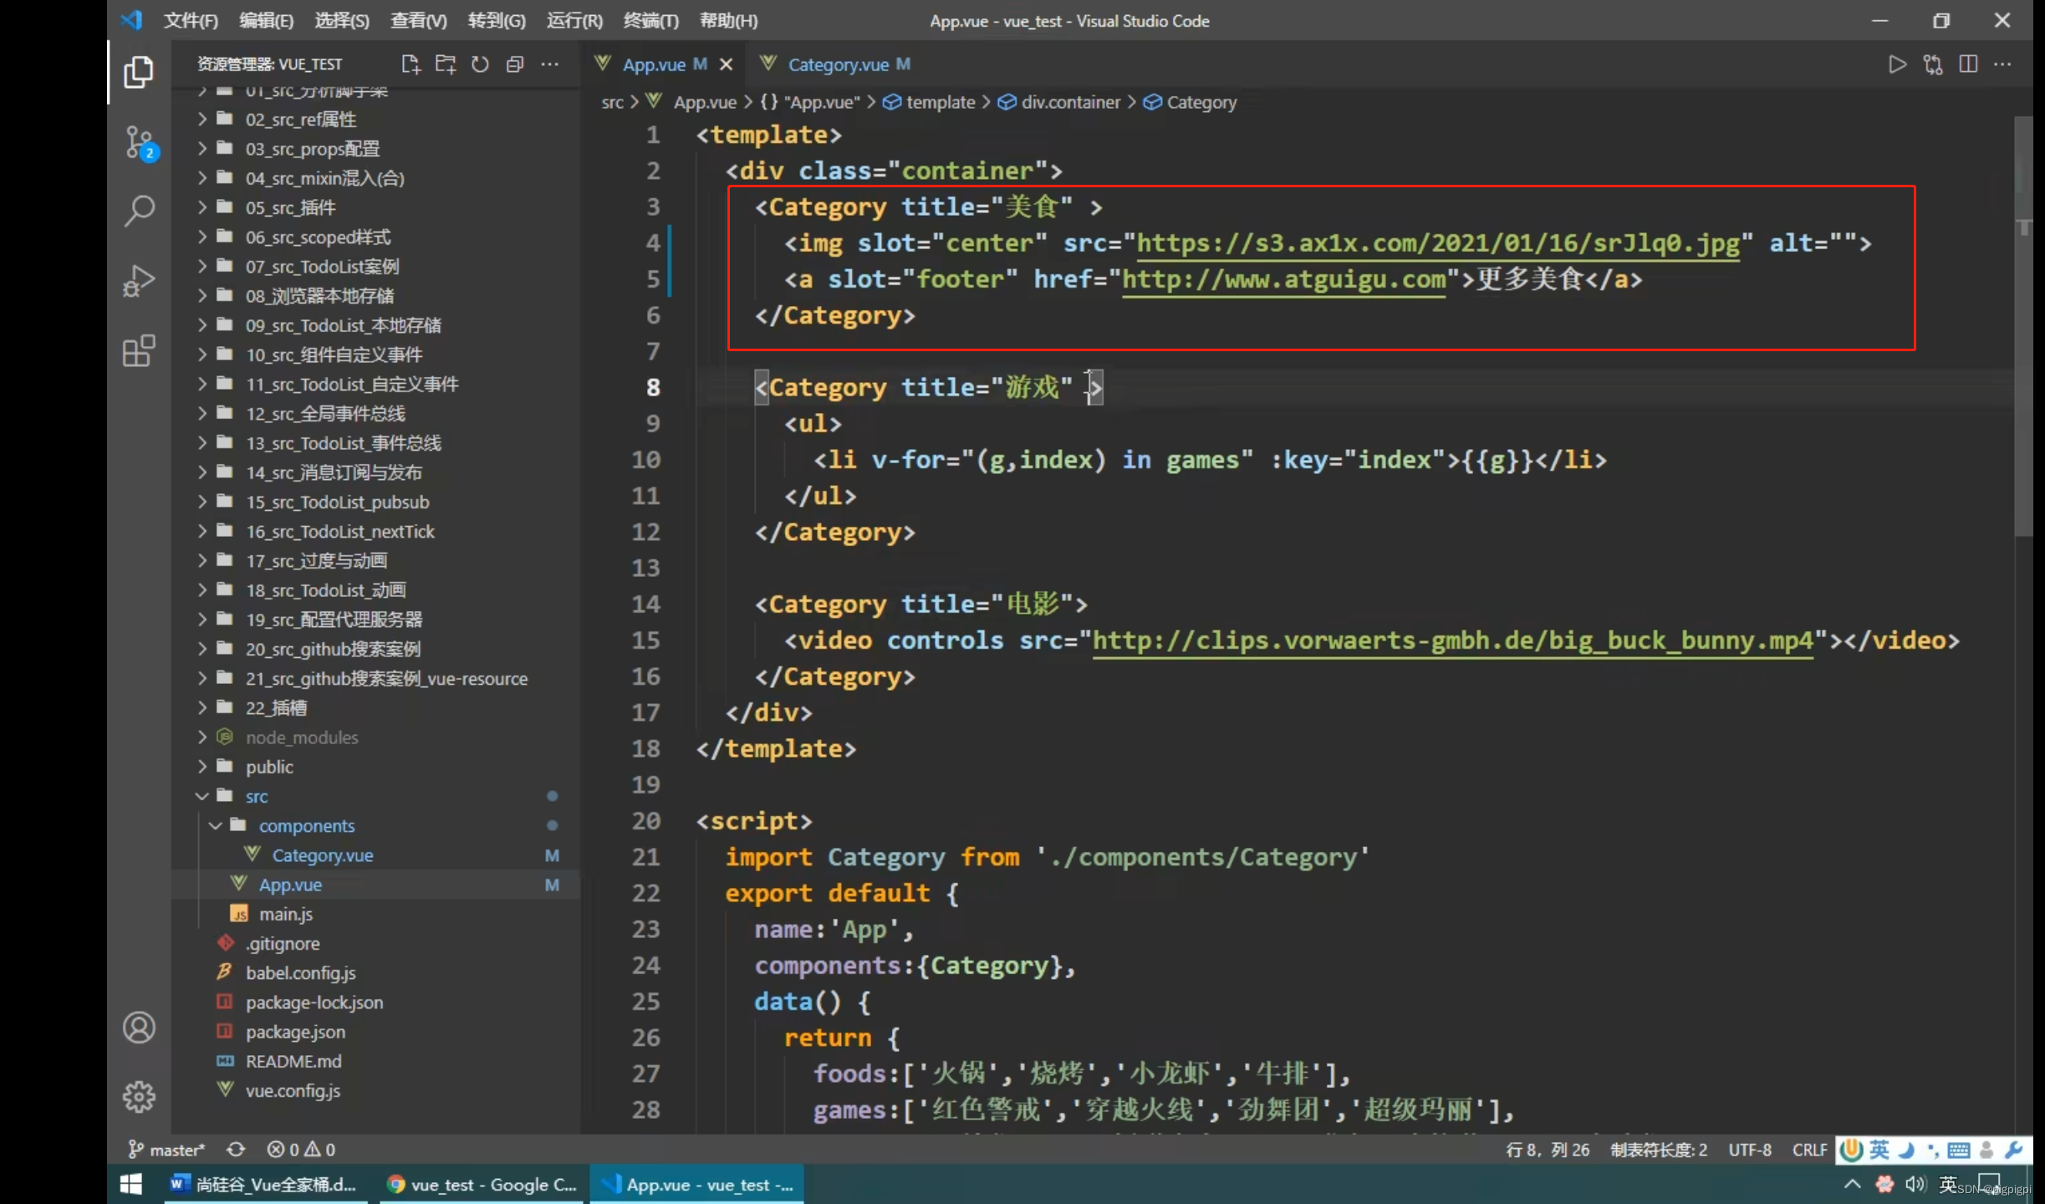
Task: Click the editor vertical scrollbar
Action: pyautogui.click(x=2023, y=326)
